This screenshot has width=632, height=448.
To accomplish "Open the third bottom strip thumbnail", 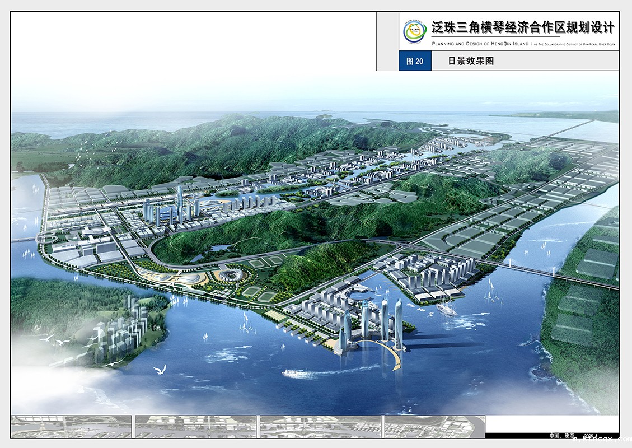I will pos(320,427).
